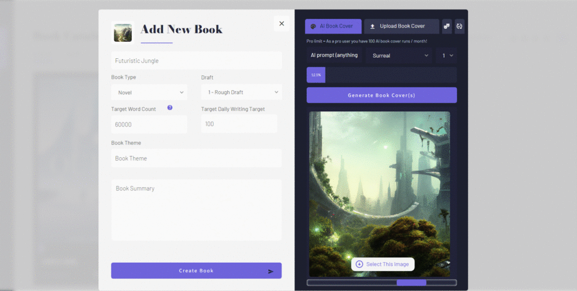The width and height of the screenshot is (577, 291).
Task: Switch to the AI Book Cover tab
Action: (x=333, y=27)
